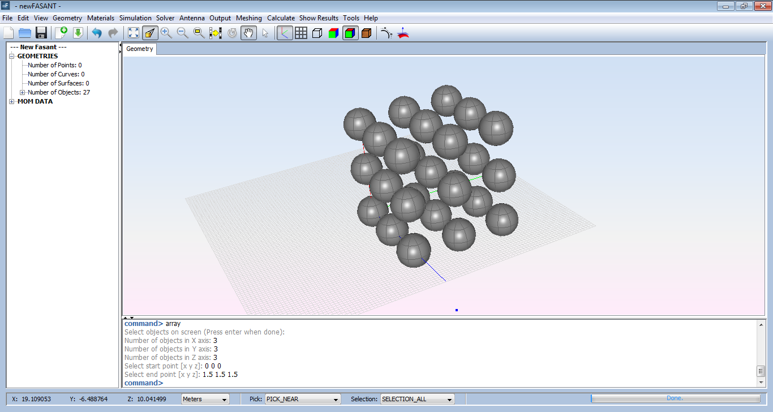The image size is (773, 412).
Task: Open the Meshing menu
Action: tap(248, 18)
